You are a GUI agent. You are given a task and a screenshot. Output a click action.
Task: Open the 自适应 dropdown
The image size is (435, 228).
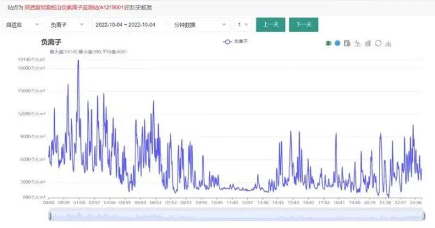click(22, 25)
